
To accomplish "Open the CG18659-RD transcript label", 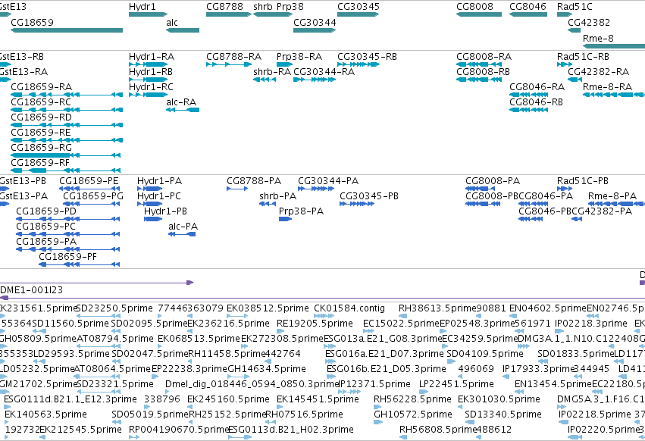I will click(x=42, y=117).
